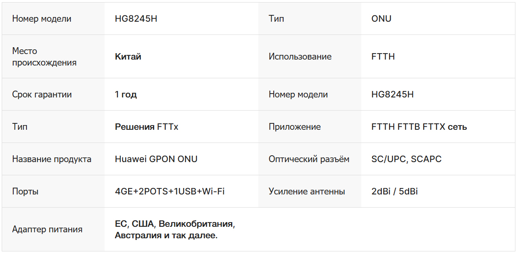Image resolution: width=518 pixels, height=254 pixels.
Task: Select the "2dBi / 5dBi" antenna gain value
Action: (395, 191)
